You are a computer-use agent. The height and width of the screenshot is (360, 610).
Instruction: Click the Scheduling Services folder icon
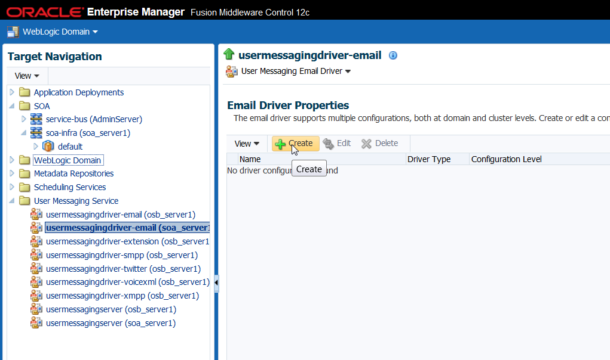coord(24,187)
